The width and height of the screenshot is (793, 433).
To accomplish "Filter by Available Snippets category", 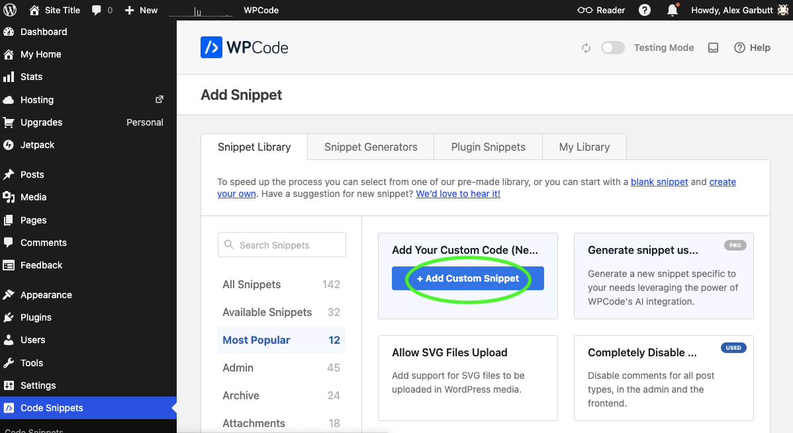I will pyautogui.click(x=281, y=312).
